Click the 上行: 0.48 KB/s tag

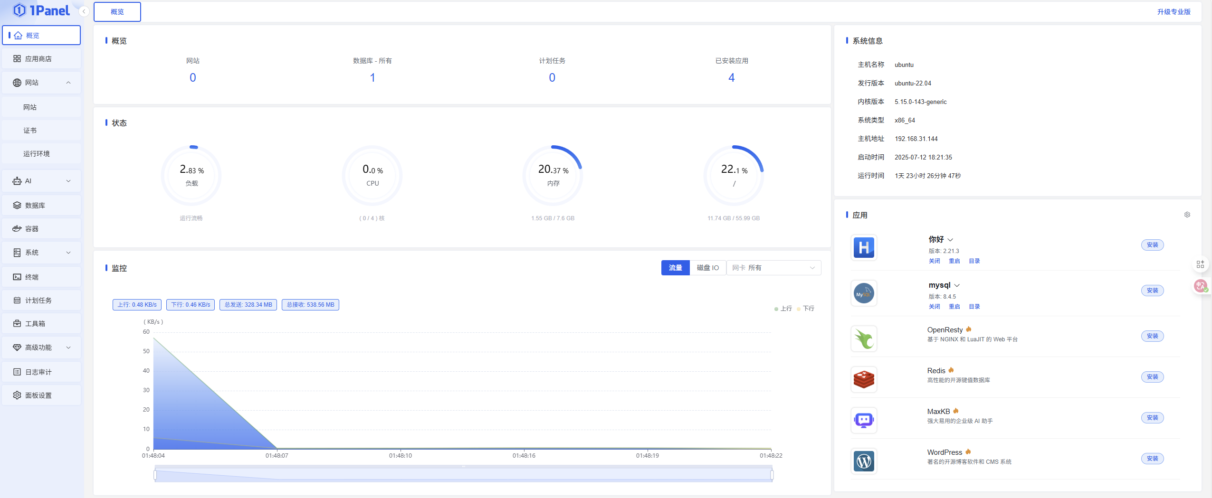tap(137, 305)
